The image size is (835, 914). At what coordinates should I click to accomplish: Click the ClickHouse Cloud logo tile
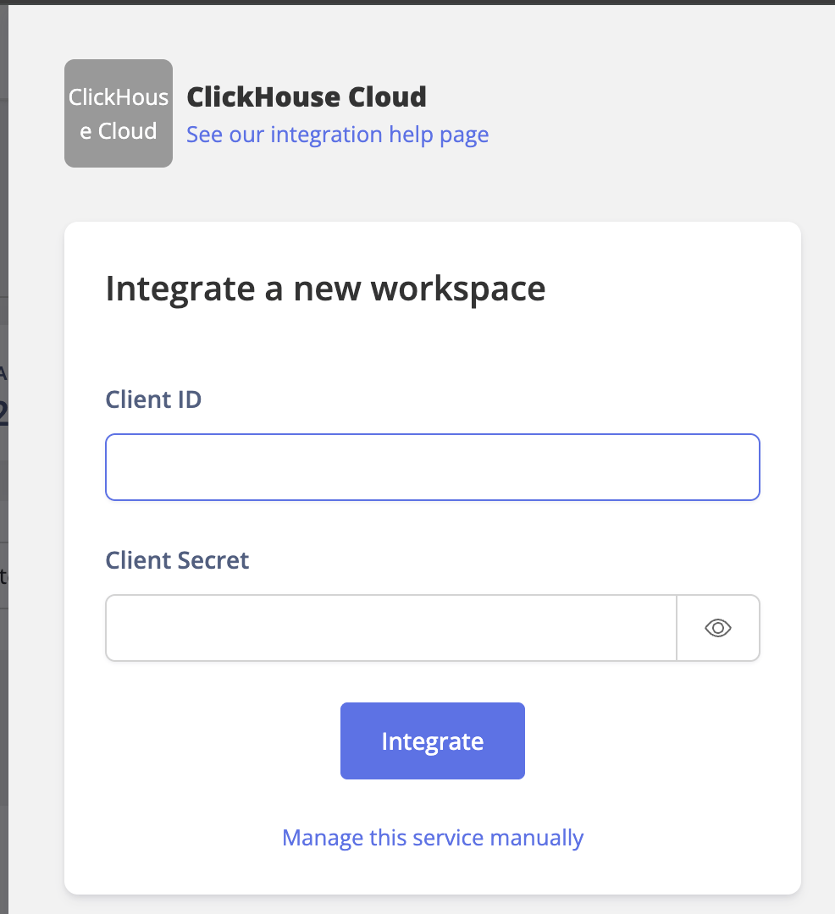(119, 113)
